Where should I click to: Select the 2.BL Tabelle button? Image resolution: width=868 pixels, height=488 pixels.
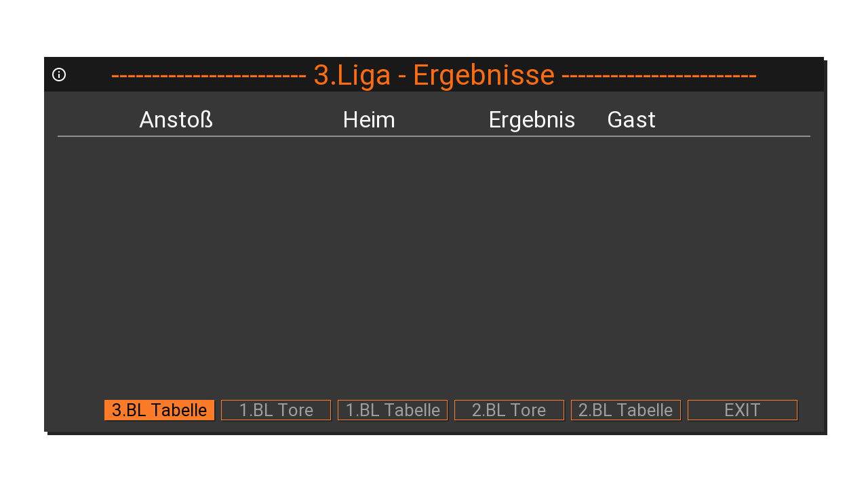pyautogui.click(x=626, y=410)
